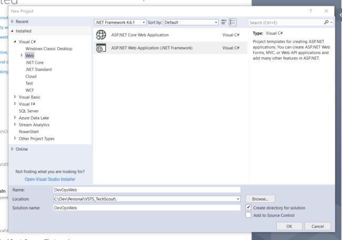This screenshot has height=240, width=342.
Task: Select the WCF category
Action: pyautogui.click(x=29, y=90)
